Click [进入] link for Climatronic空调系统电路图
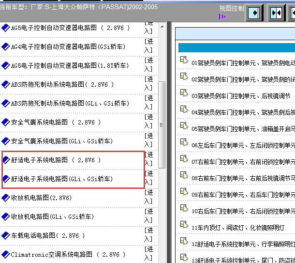Screen dimensions: 295x263 [x=148, y=254]
